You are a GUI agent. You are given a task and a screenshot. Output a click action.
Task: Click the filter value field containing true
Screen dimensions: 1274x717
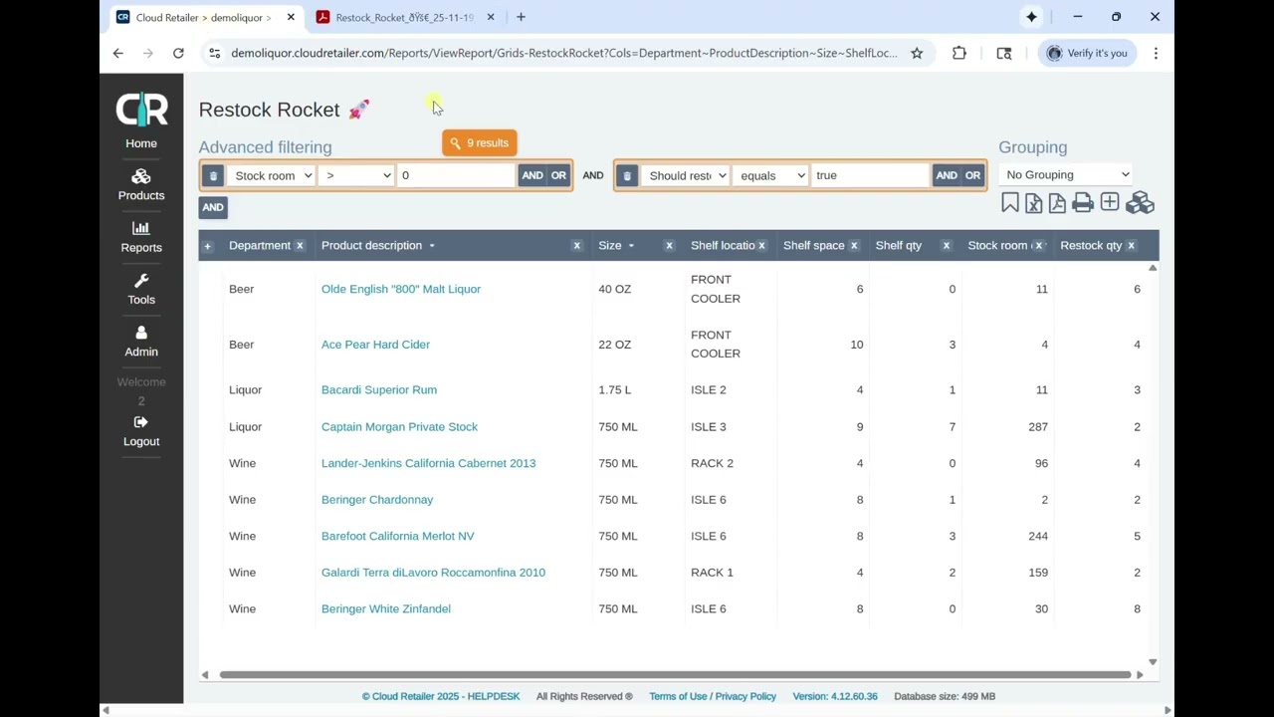coord(871,175)
